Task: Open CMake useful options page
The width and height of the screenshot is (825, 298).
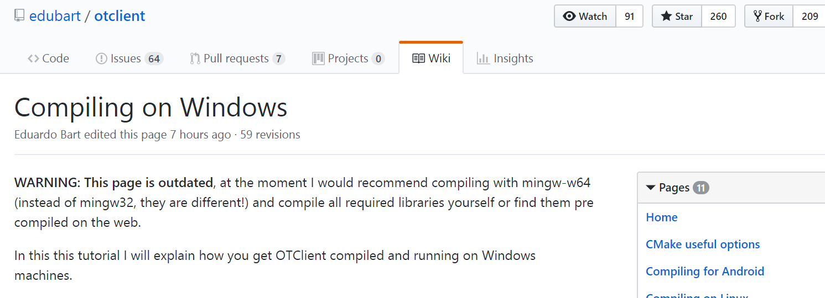Action: [703, 244]
